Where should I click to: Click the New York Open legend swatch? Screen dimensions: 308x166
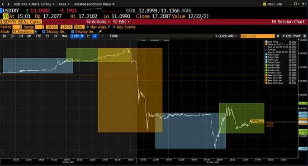click(266, 75)
